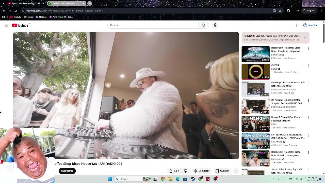The image size is (325, 183).
Task: Collapse the Mix playlist panel chevron
Action: point(305,38)
